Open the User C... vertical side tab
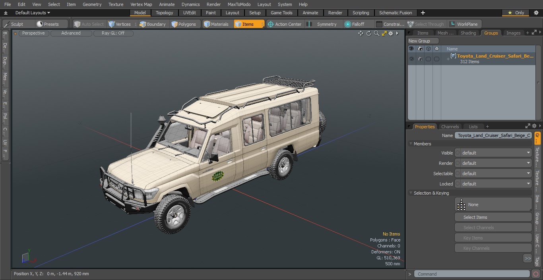The width and height of the screenshot is (543, 280). click(537, 243)
